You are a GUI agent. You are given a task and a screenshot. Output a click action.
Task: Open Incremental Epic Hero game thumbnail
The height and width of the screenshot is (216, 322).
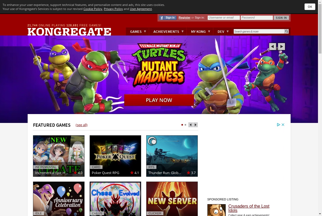coord(59,156)
